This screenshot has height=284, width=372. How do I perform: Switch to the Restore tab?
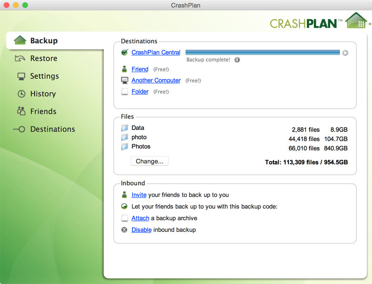(44, 58)
